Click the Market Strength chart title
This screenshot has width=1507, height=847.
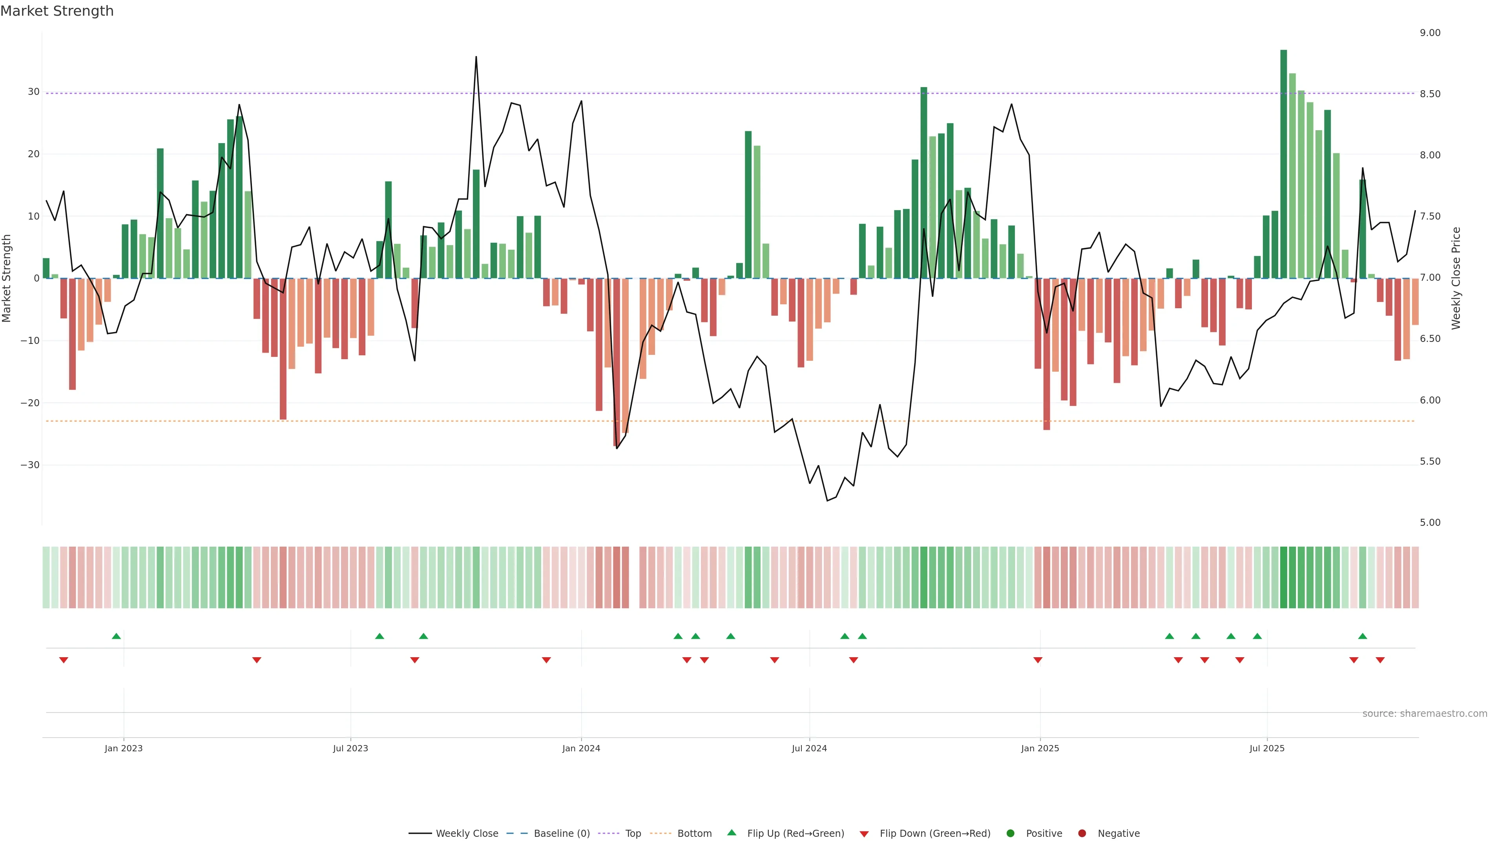point(57,11)
